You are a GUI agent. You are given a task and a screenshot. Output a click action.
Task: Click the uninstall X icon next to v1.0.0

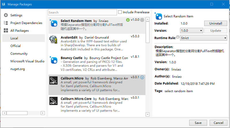coord(142,20)
